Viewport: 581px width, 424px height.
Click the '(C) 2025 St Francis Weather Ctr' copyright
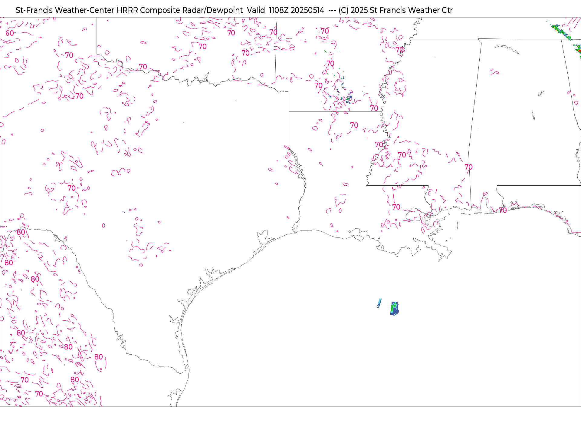396,10
